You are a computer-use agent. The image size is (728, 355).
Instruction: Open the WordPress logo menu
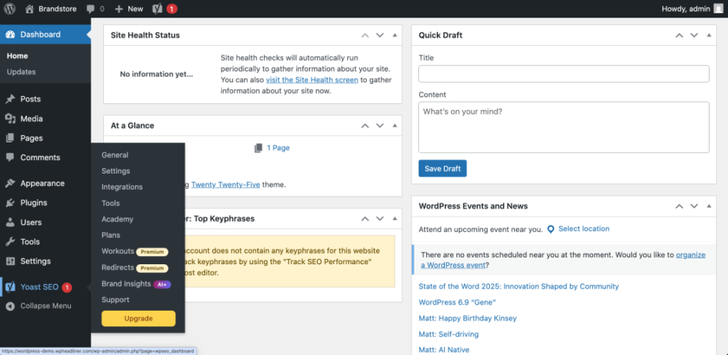[x=10, y=8]
